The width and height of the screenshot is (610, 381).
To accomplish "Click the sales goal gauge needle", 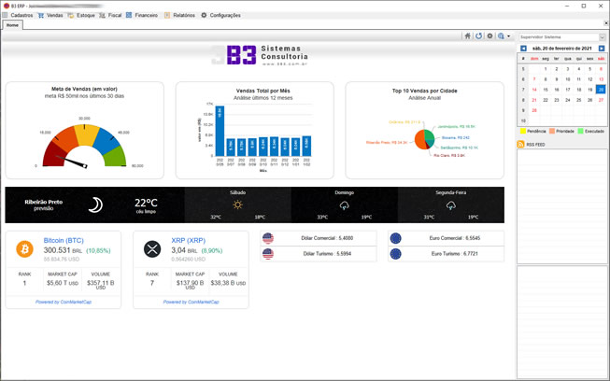I will [72, 162].
